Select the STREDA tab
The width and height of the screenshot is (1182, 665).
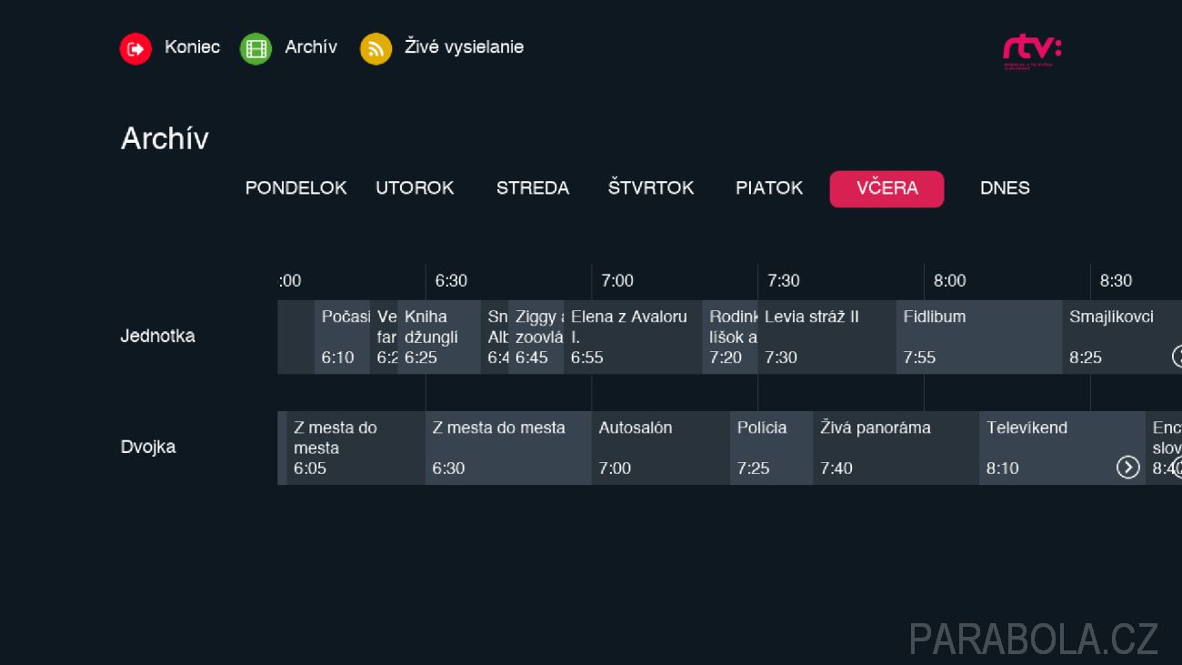[533, 188]
